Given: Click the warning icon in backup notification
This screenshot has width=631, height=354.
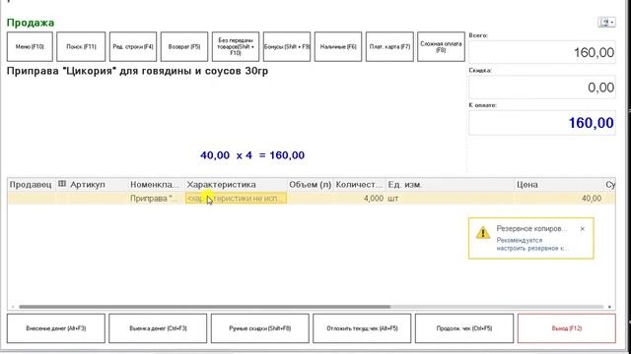Looking at the screenshot, I should click(x=483, y=232).
